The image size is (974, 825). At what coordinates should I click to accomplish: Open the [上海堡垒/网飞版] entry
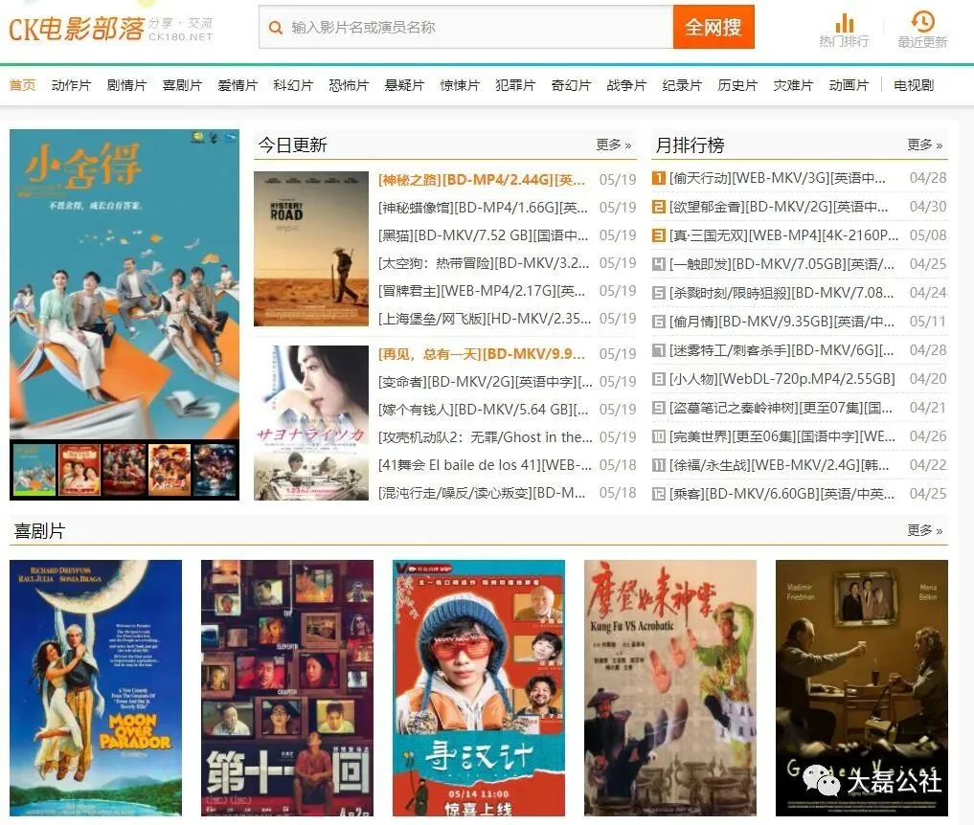pos(485,319)
